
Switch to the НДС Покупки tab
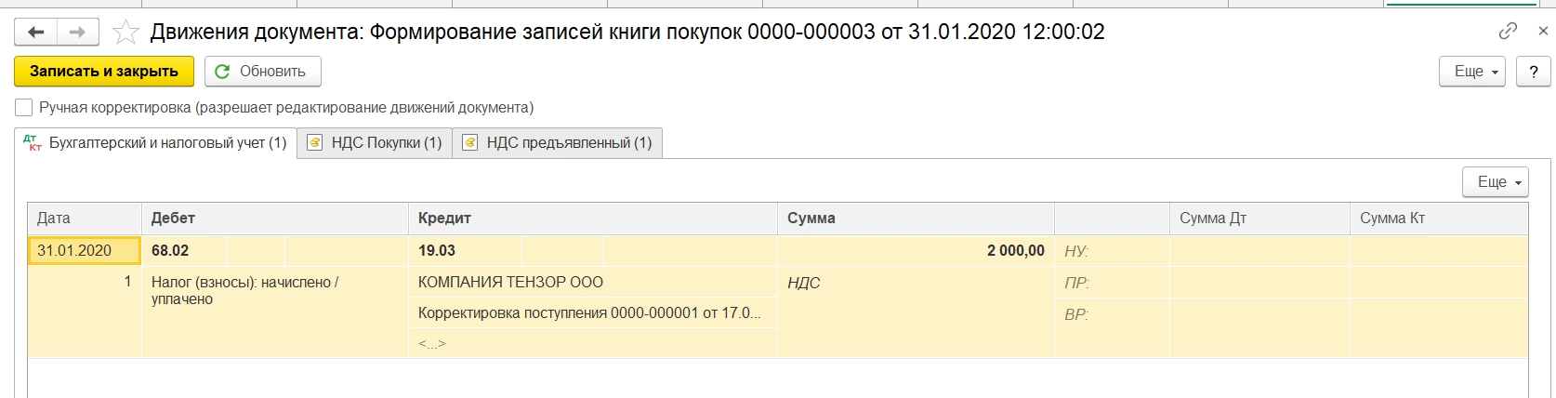pyautogui.click(x=386, y=142)
